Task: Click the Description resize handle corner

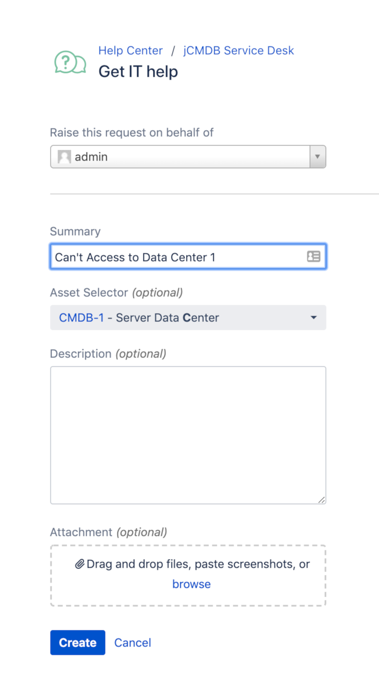Action: coord(322,499)
